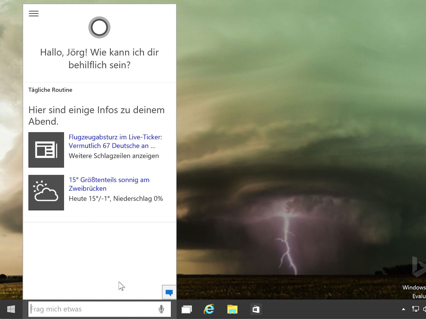Click the network status tray icon
Image resolution: width=426 pixels, height=319 pixels.
click(x=415, y=309)
